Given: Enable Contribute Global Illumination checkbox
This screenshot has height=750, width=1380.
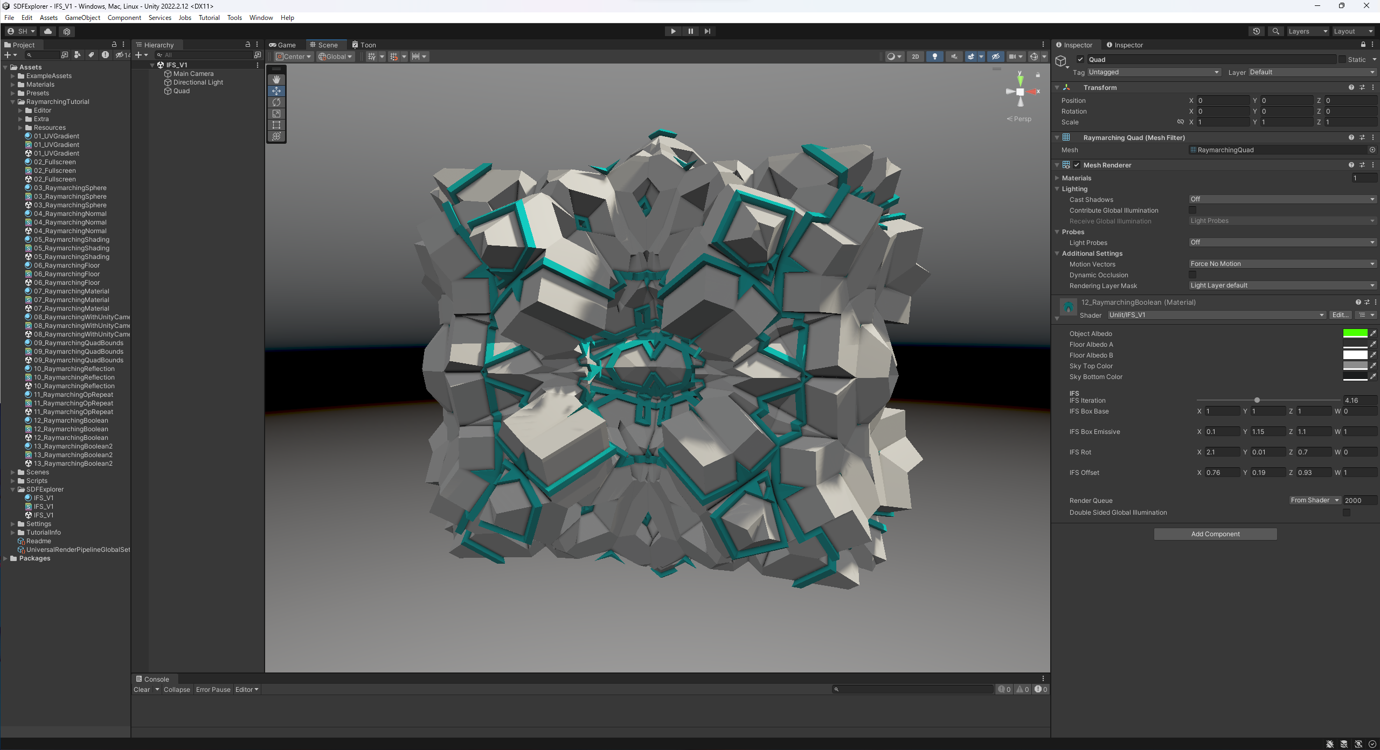Looking at the screenshot, I should coord(1192,211).
